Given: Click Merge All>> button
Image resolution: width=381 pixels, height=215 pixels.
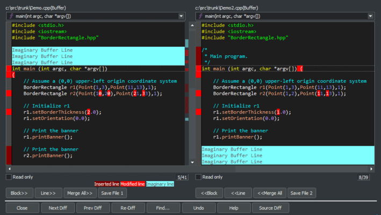Looking at the screenshot, I should [x=80, y=193].
